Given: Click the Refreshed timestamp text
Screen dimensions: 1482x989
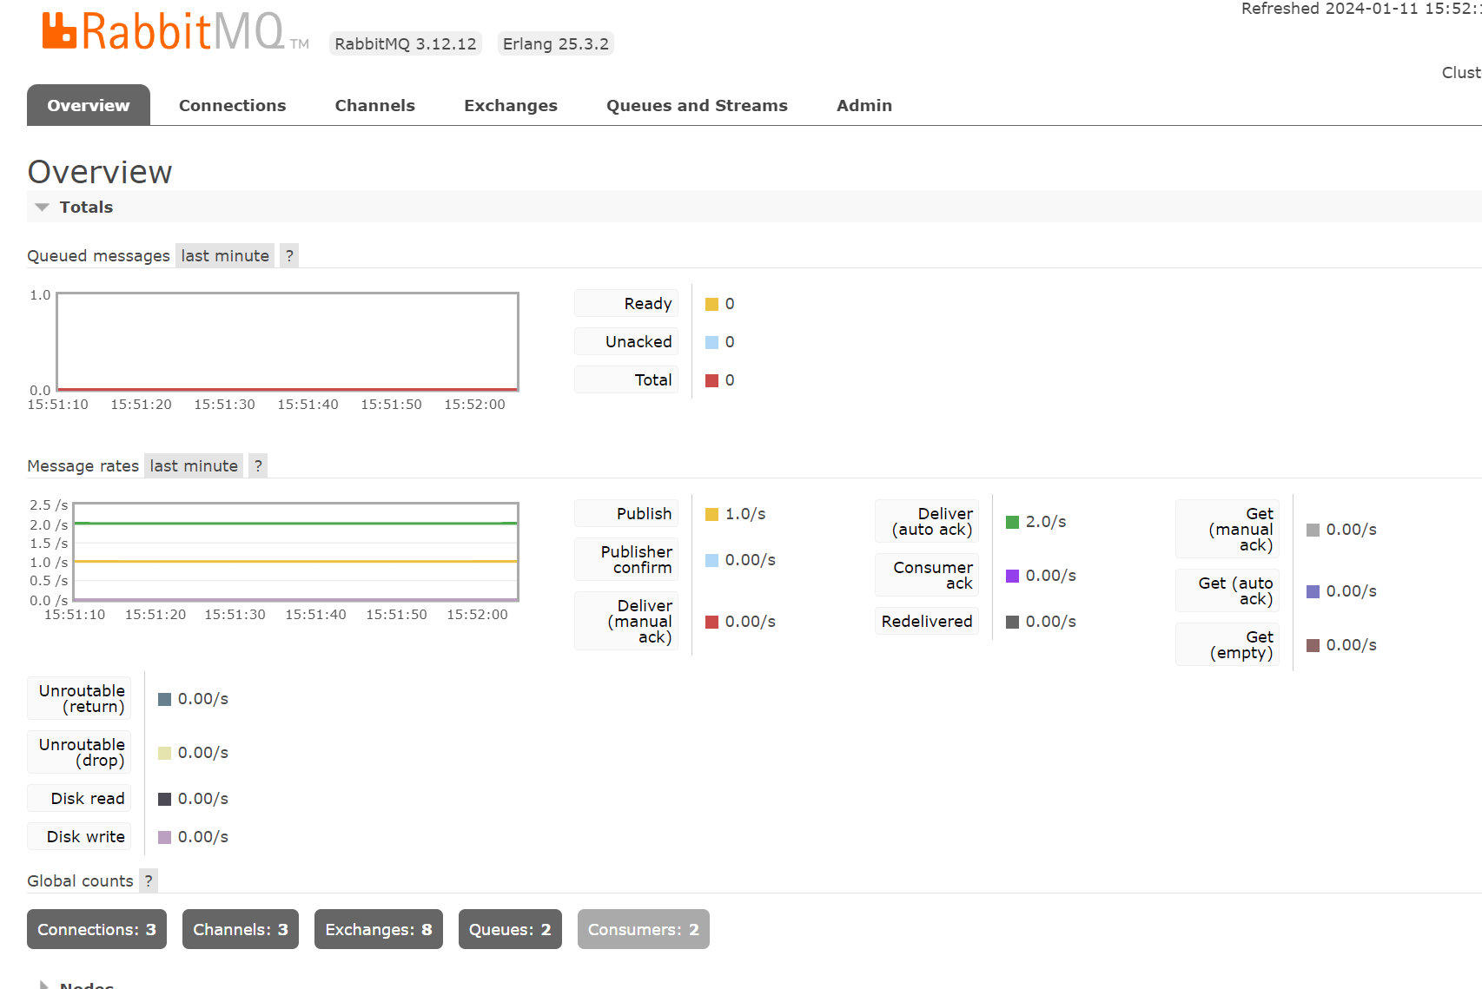Looking at the screenshot, I should click(x=1361, y=9).
